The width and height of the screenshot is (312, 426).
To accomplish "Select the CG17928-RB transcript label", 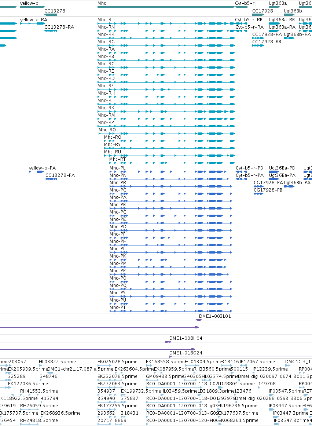I will coord(267,42).
